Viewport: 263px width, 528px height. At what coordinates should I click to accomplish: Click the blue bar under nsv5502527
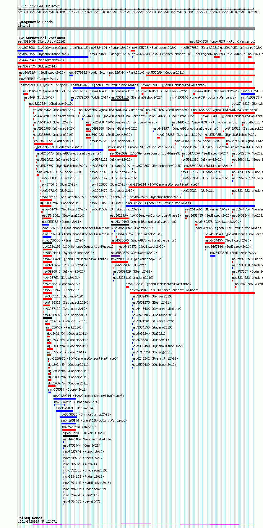(53, 57)
